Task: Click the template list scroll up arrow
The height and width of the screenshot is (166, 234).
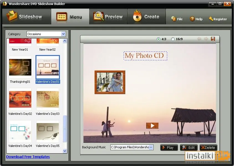Action: (x=65, y=41)
